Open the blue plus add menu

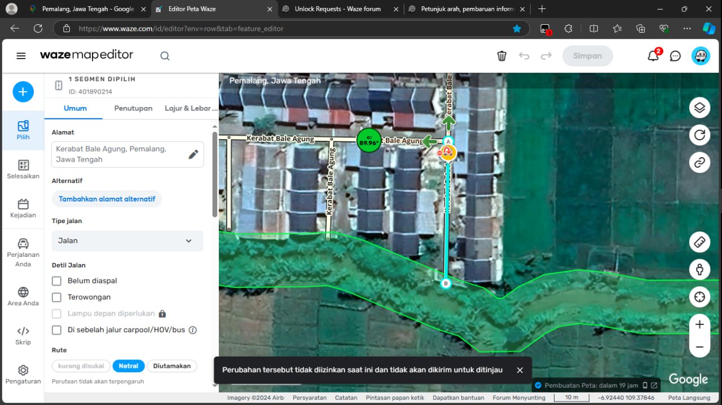click(23, 92)
